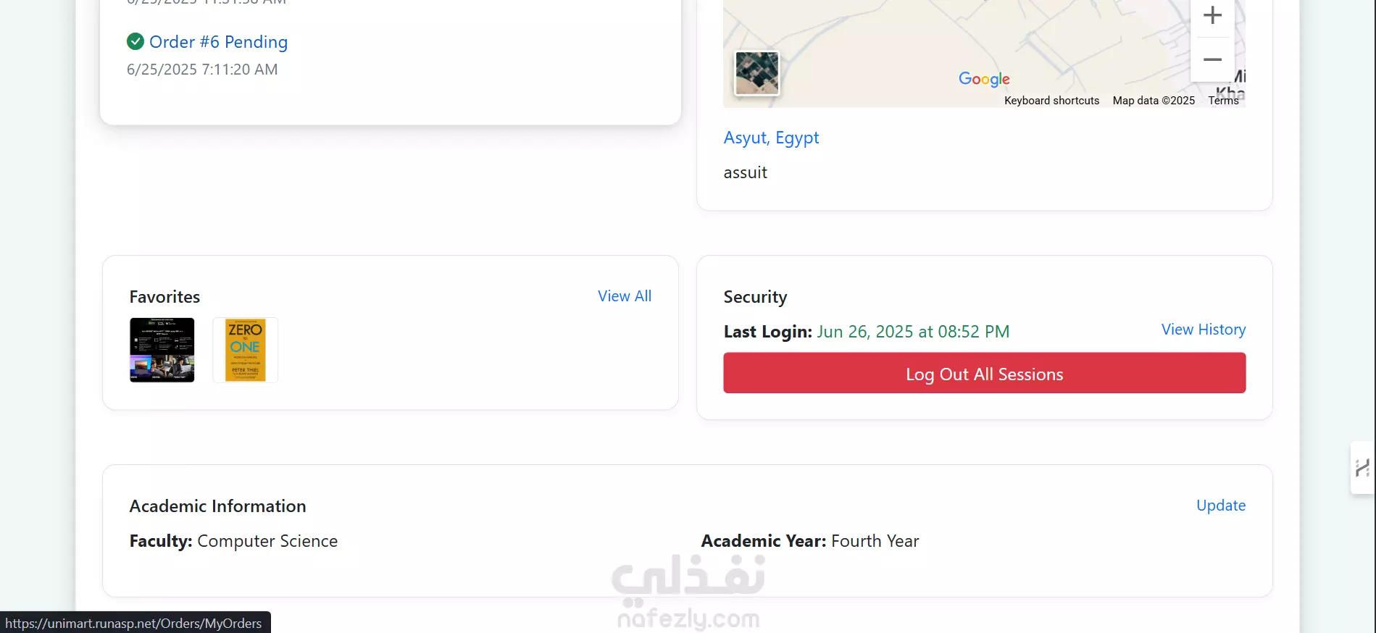Log out all sessions
The image size is (1376, 633).
[x=985, y=373]
